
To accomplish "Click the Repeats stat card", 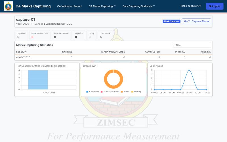I will 79,35.
